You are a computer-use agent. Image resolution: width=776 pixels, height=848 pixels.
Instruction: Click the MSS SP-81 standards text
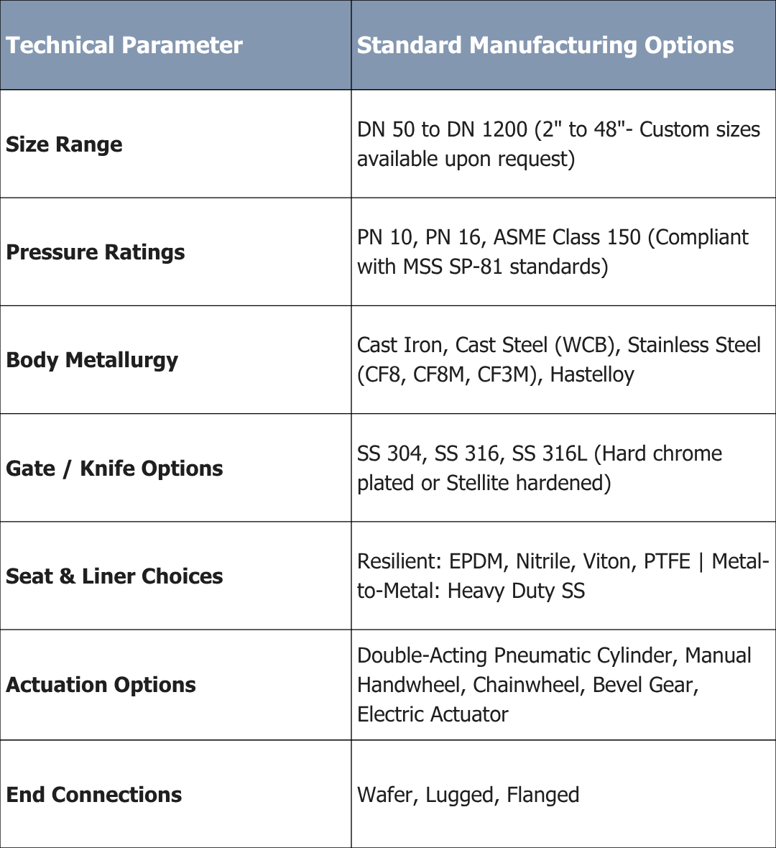pyautogui.click(x=506, y=267)
